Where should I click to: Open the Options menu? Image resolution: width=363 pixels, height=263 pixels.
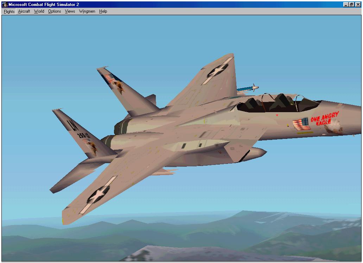click(55, 11)
